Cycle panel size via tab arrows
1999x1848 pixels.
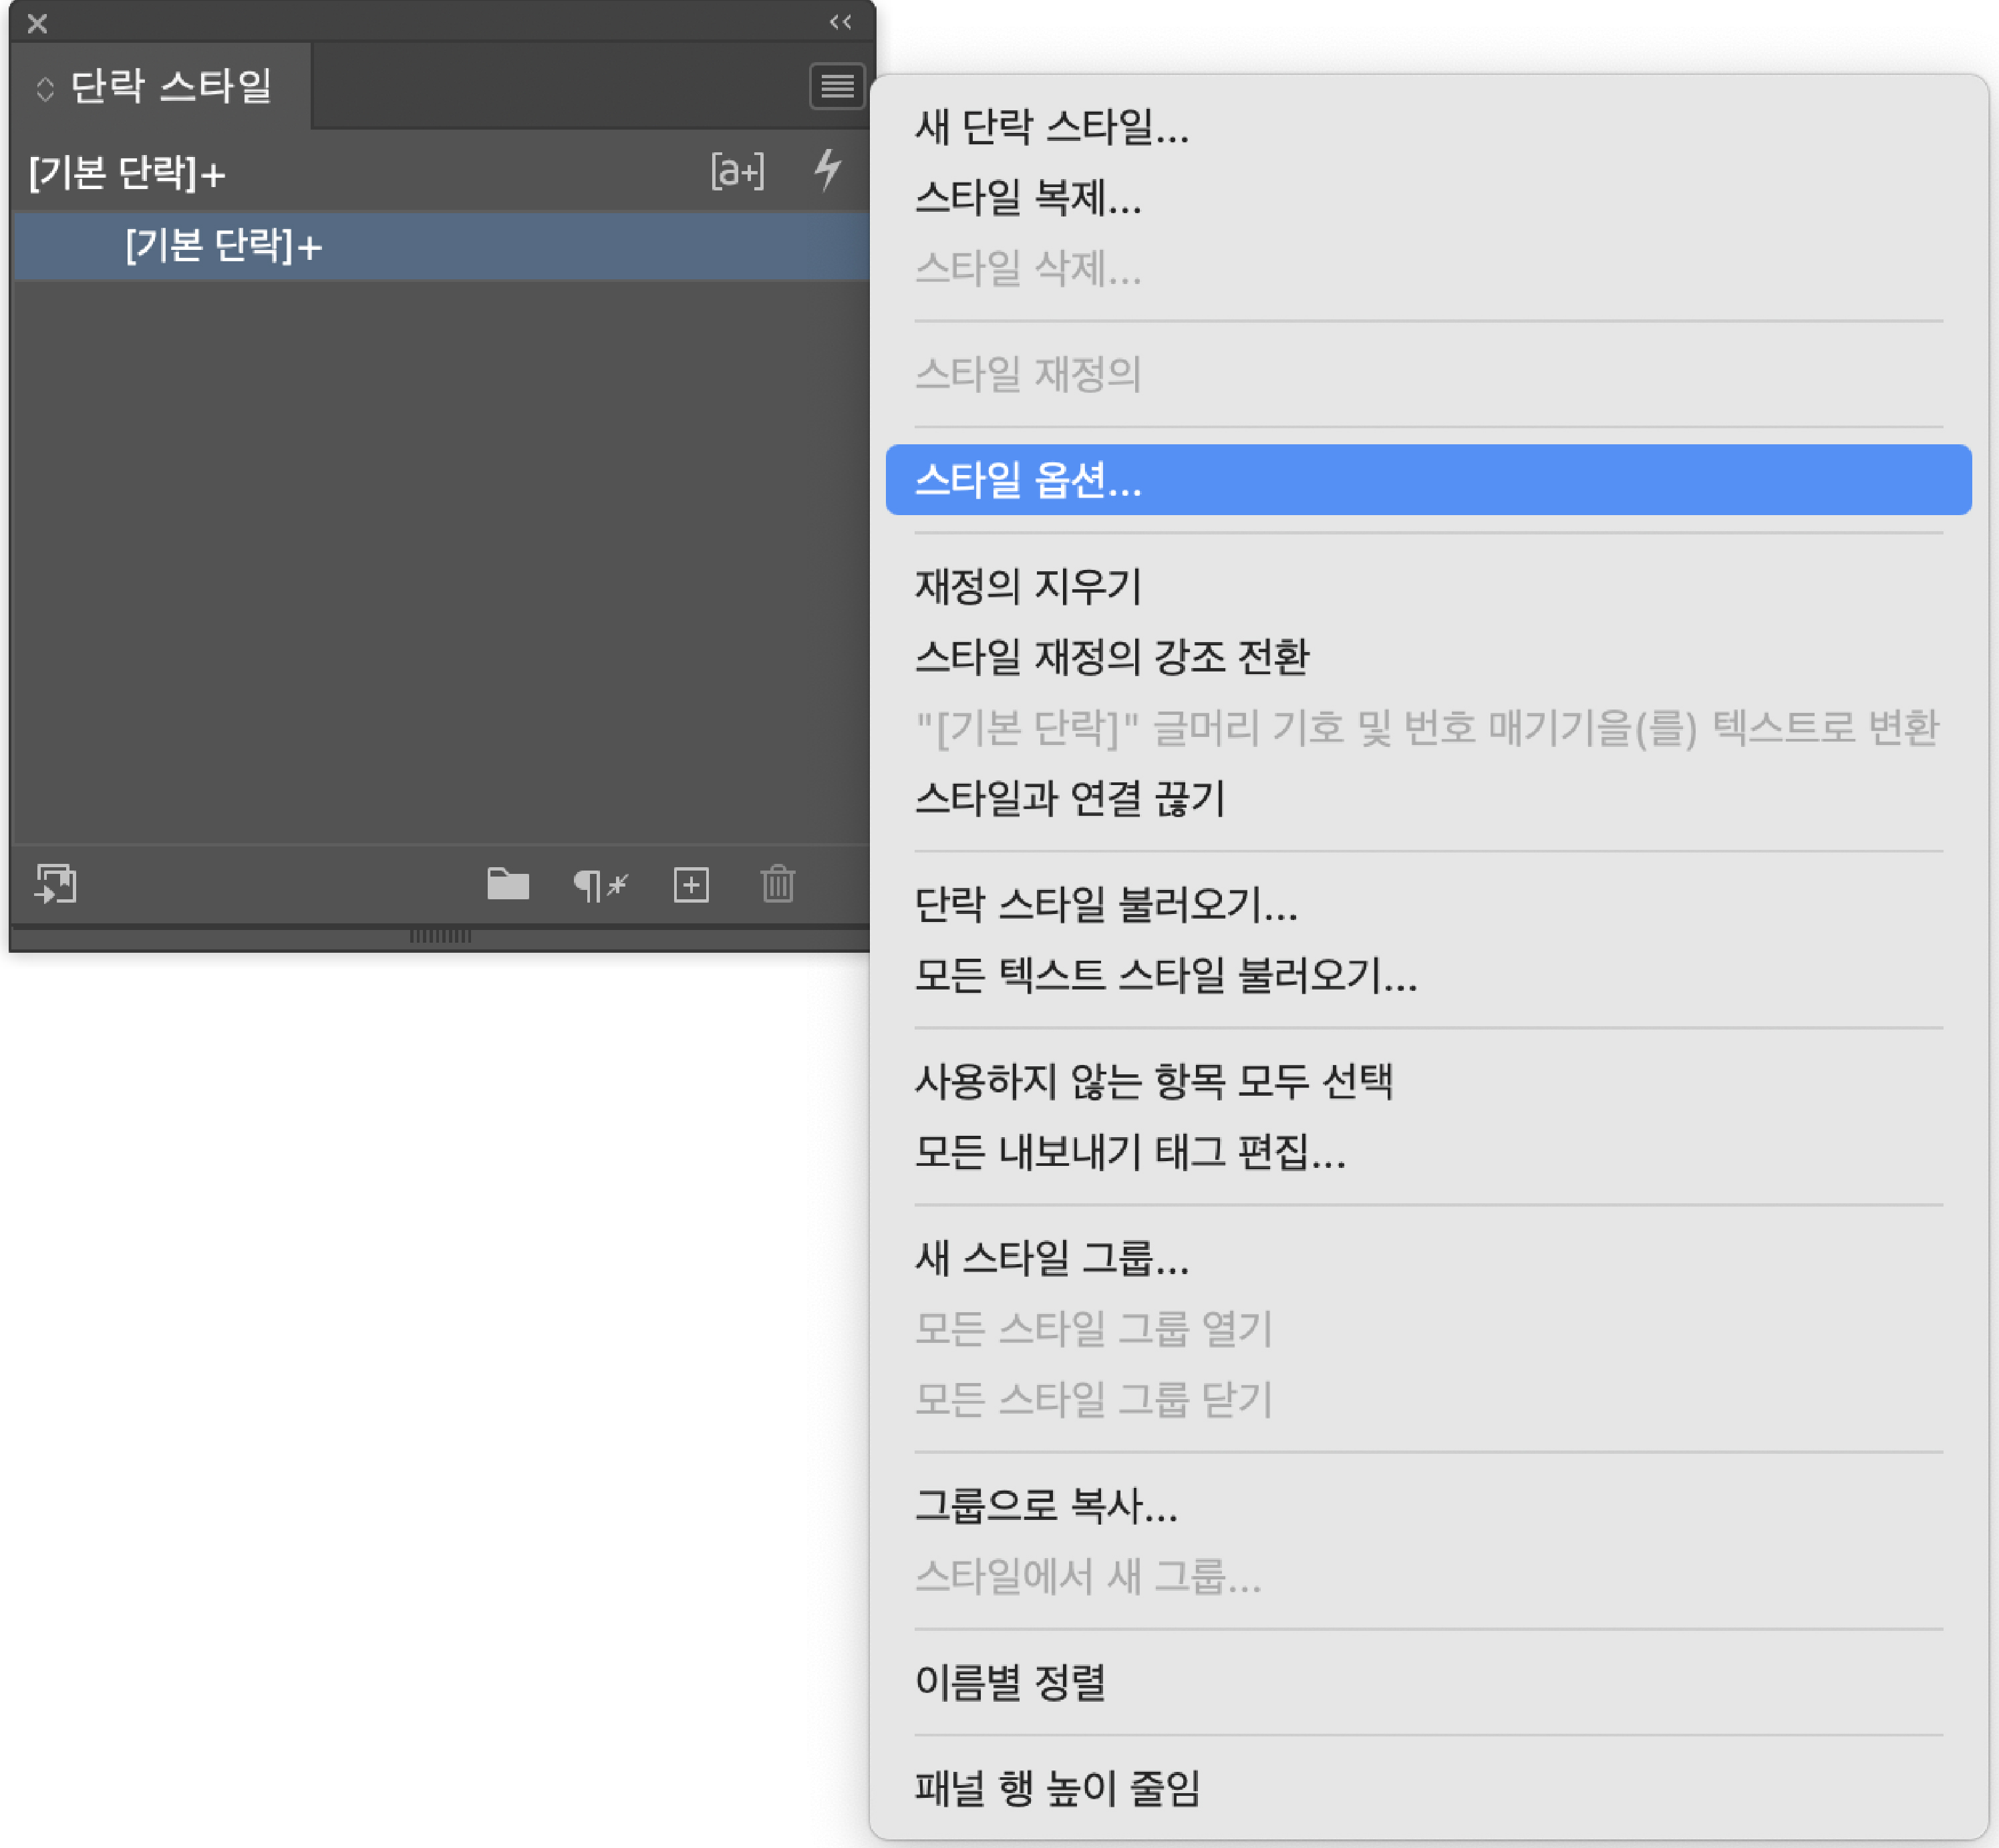click(x=44, y=88)
